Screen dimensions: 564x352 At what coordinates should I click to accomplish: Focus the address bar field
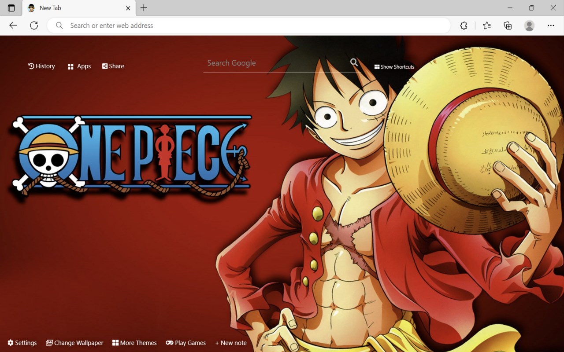[x=249, y=26]
